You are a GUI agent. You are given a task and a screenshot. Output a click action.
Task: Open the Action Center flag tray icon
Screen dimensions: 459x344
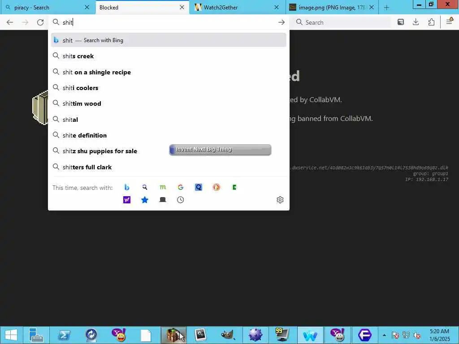[x=395, y=335]
